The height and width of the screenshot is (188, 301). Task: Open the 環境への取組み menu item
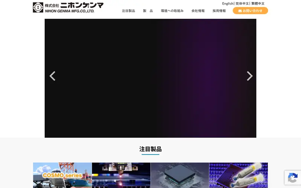pyautogui.click(x=172, y=11)
